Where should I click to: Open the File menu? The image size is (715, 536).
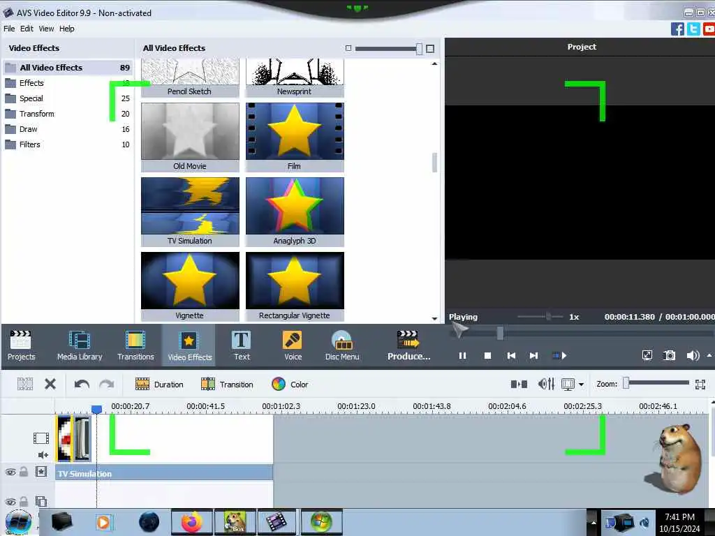click(x=9, y=28)
